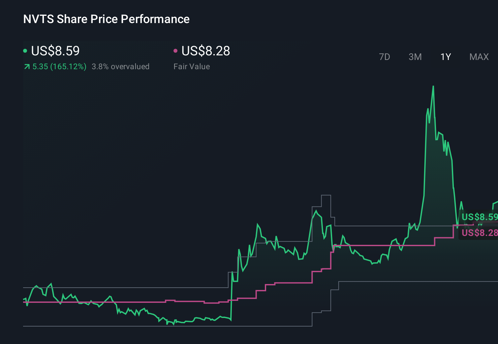The width and height of the screenshot is (498, 344).
Task: Click the pink Fair Value step line
Action: coord(379,245)
